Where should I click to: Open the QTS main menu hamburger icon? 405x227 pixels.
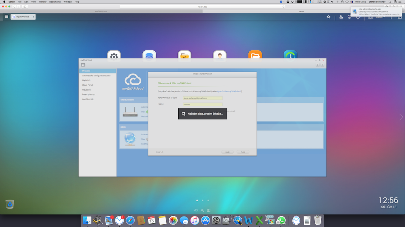point(6,17)
